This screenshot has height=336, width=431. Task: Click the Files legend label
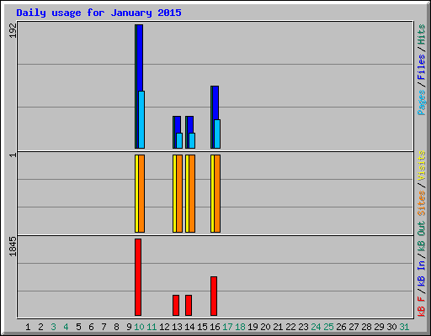click(x=422, y=67)
